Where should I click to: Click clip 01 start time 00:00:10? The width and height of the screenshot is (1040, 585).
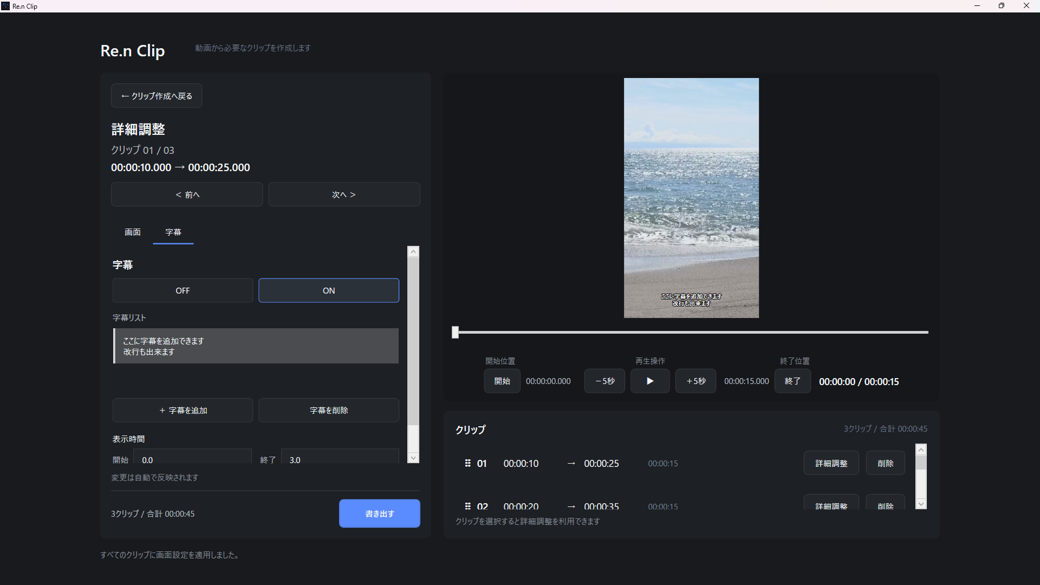pos(521,463)
